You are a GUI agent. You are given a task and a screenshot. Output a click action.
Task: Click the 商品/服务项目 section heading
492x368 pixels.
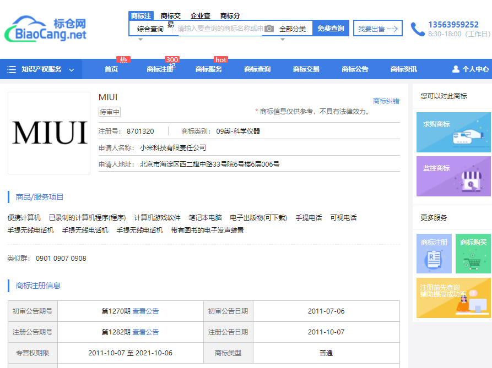coord(40,197)
